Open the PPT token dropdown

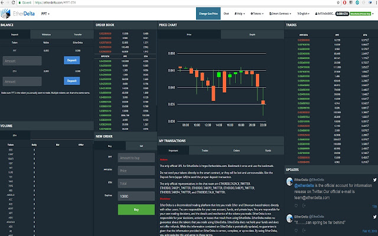coord(45,14)
